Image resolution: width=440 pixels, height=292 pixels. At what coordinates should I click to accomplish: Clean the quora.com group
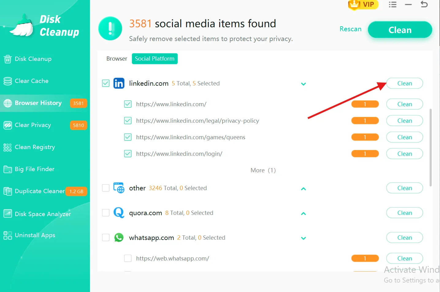[x=404, y=213]
